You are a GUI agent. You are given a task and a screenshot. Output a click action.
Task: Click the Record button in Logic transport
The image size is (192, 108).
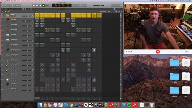coord(47,5)
